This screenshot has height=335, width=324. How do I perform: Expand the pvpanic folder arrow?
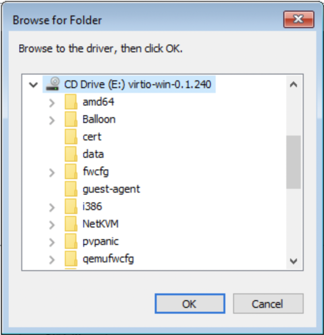point(52,242)
